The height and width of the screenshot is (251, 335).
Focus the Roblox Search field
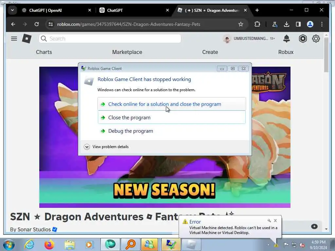point(110,39)
